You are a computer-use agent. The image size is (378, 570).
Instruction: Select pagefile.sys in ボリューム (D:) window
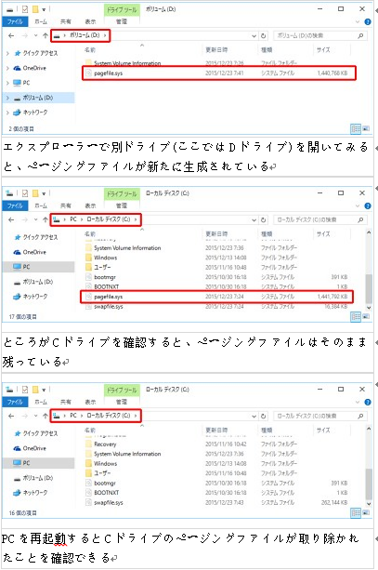click(x=218, y=73)
